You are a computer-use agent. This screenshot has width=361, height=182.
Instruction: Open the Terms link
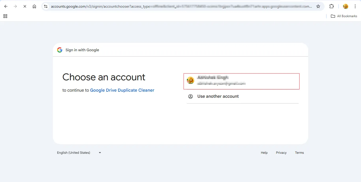[x=299, y=153]
